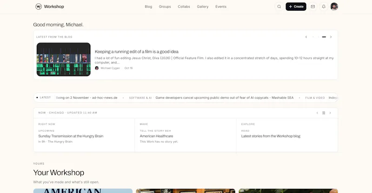Select the first blog carousel dot
The width and height of the screenshot is (372, 193).
coord(313,37)
